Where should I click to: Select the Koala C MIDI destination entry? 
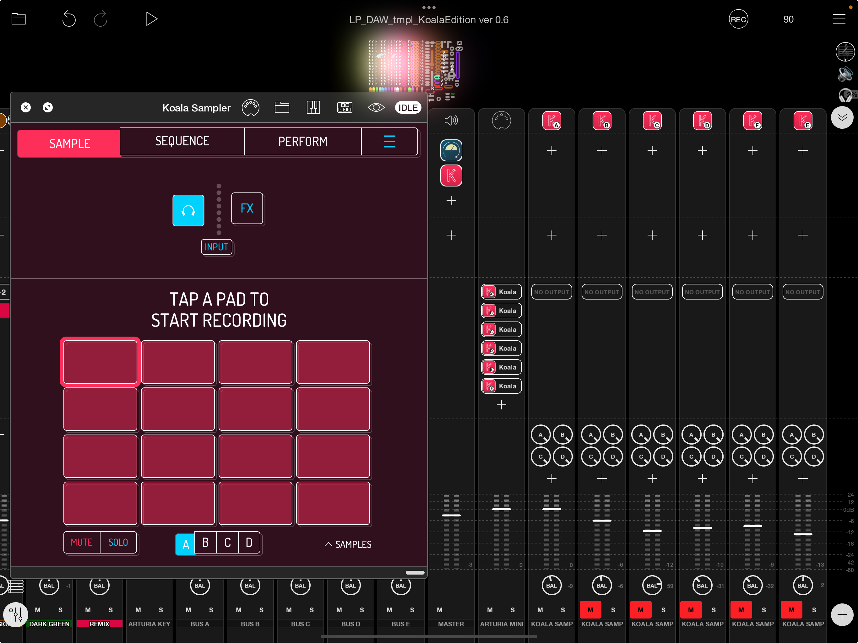(501, 329)
